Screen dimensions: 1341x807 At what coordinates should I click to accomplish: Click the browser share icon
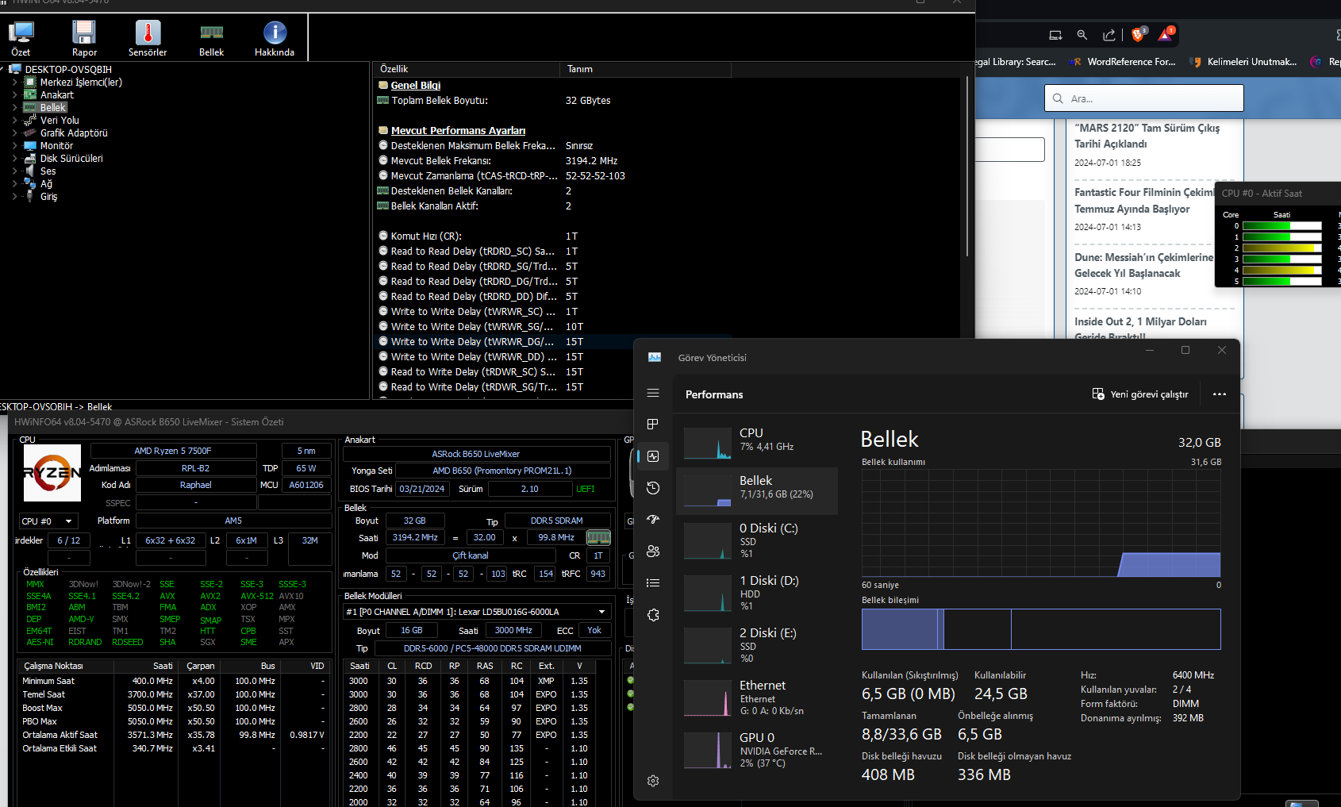click(1109, 35)
